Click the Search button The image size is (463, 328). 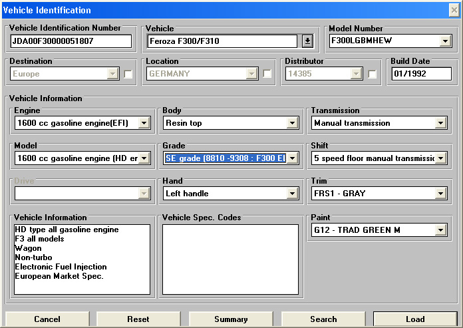(323, 319)
